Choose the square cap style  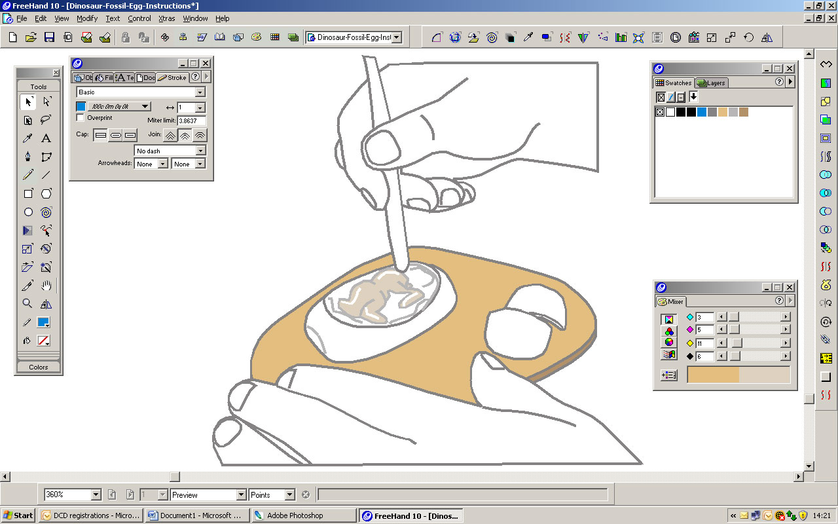click(x=130, y=135)
